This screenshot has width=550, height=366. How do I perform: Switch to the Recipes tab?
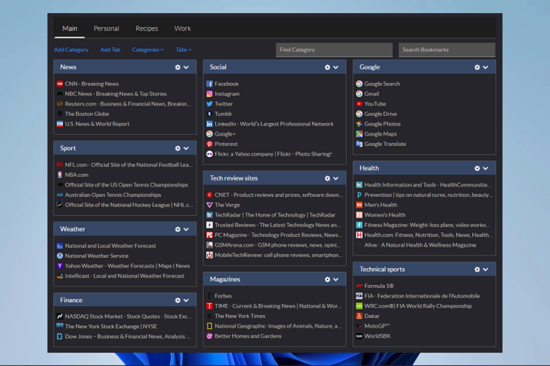pos(147,28)
